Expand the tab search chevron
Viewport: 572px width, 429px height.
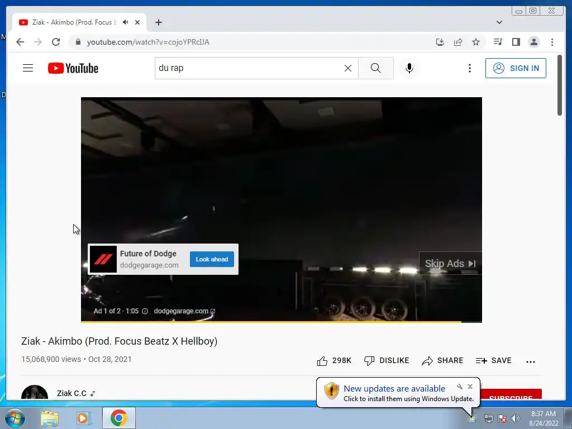point(499,22)
